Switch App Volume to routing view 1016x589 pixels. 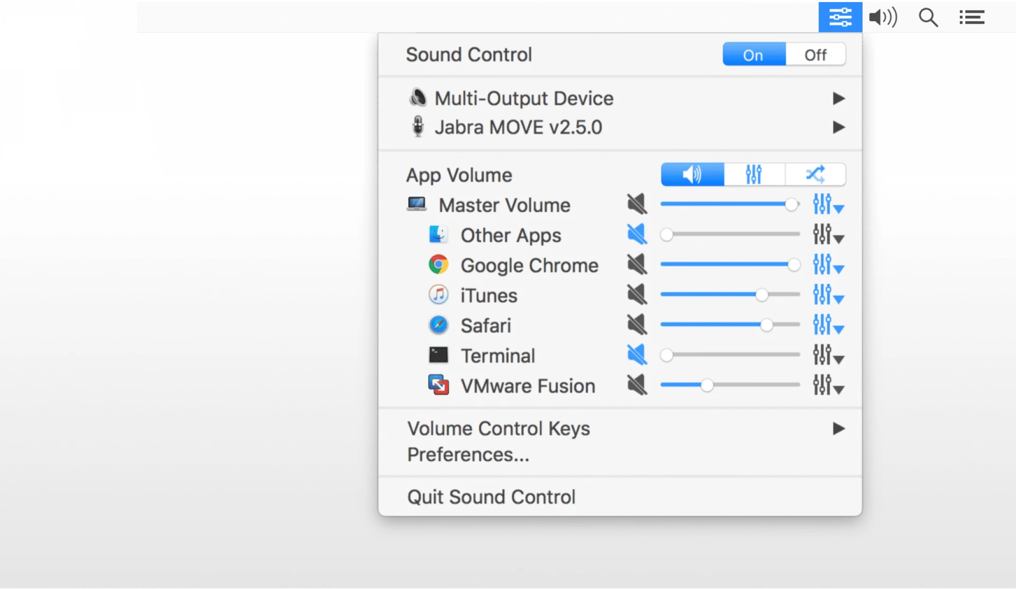[815, 174]
